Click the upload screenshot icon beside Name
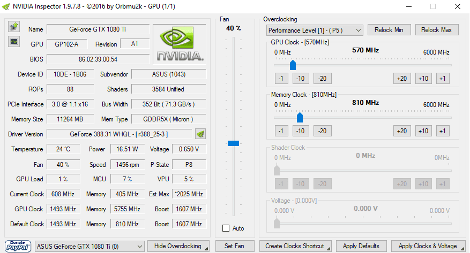 [x=14, y=26]
